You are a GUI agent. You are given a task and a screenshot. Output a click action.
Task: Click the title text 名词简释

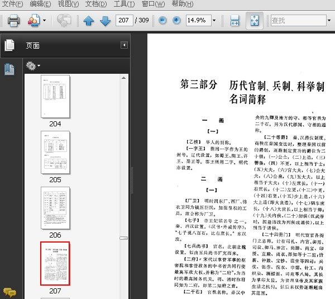[247, 99]
